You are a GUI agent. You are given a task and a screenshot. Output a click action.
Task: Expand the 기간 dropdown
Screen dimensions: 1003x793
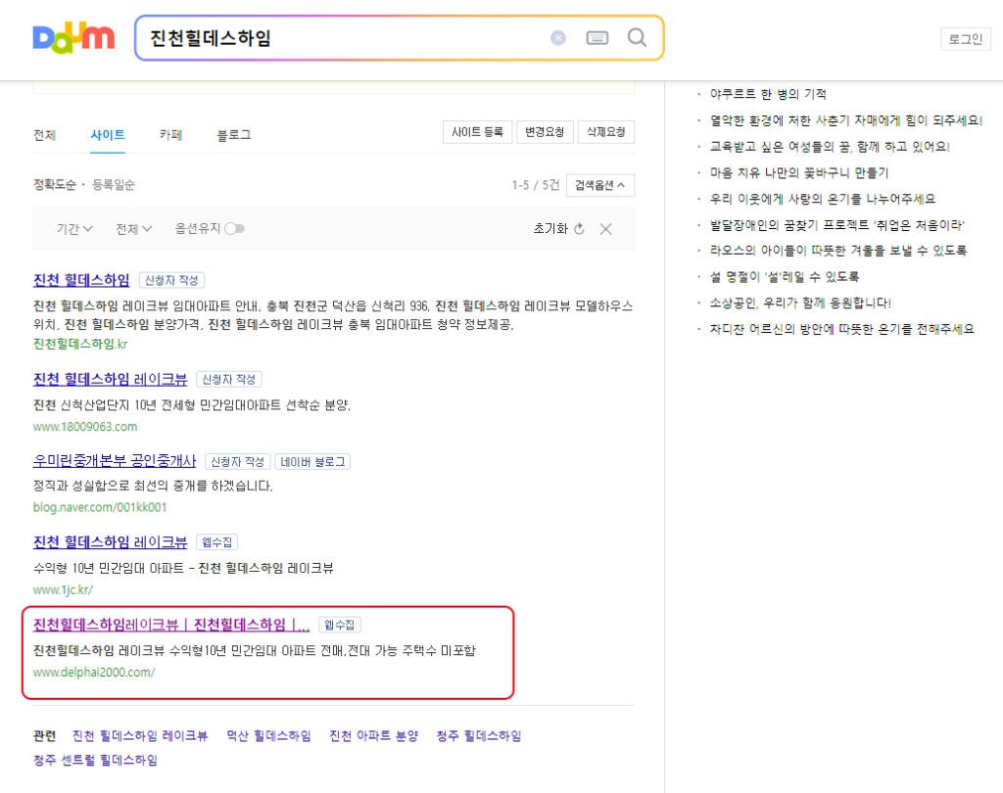[x=74, y=229]
